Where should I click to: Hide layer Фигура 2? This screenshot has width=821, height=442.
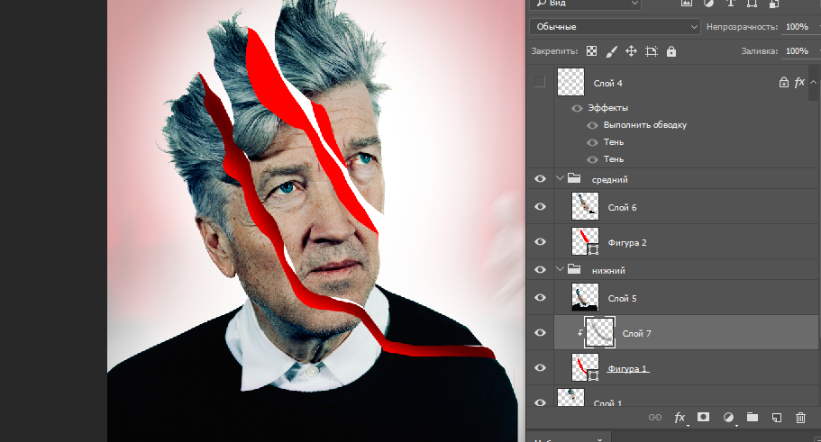pyautogui.click(x=540, y=241)
